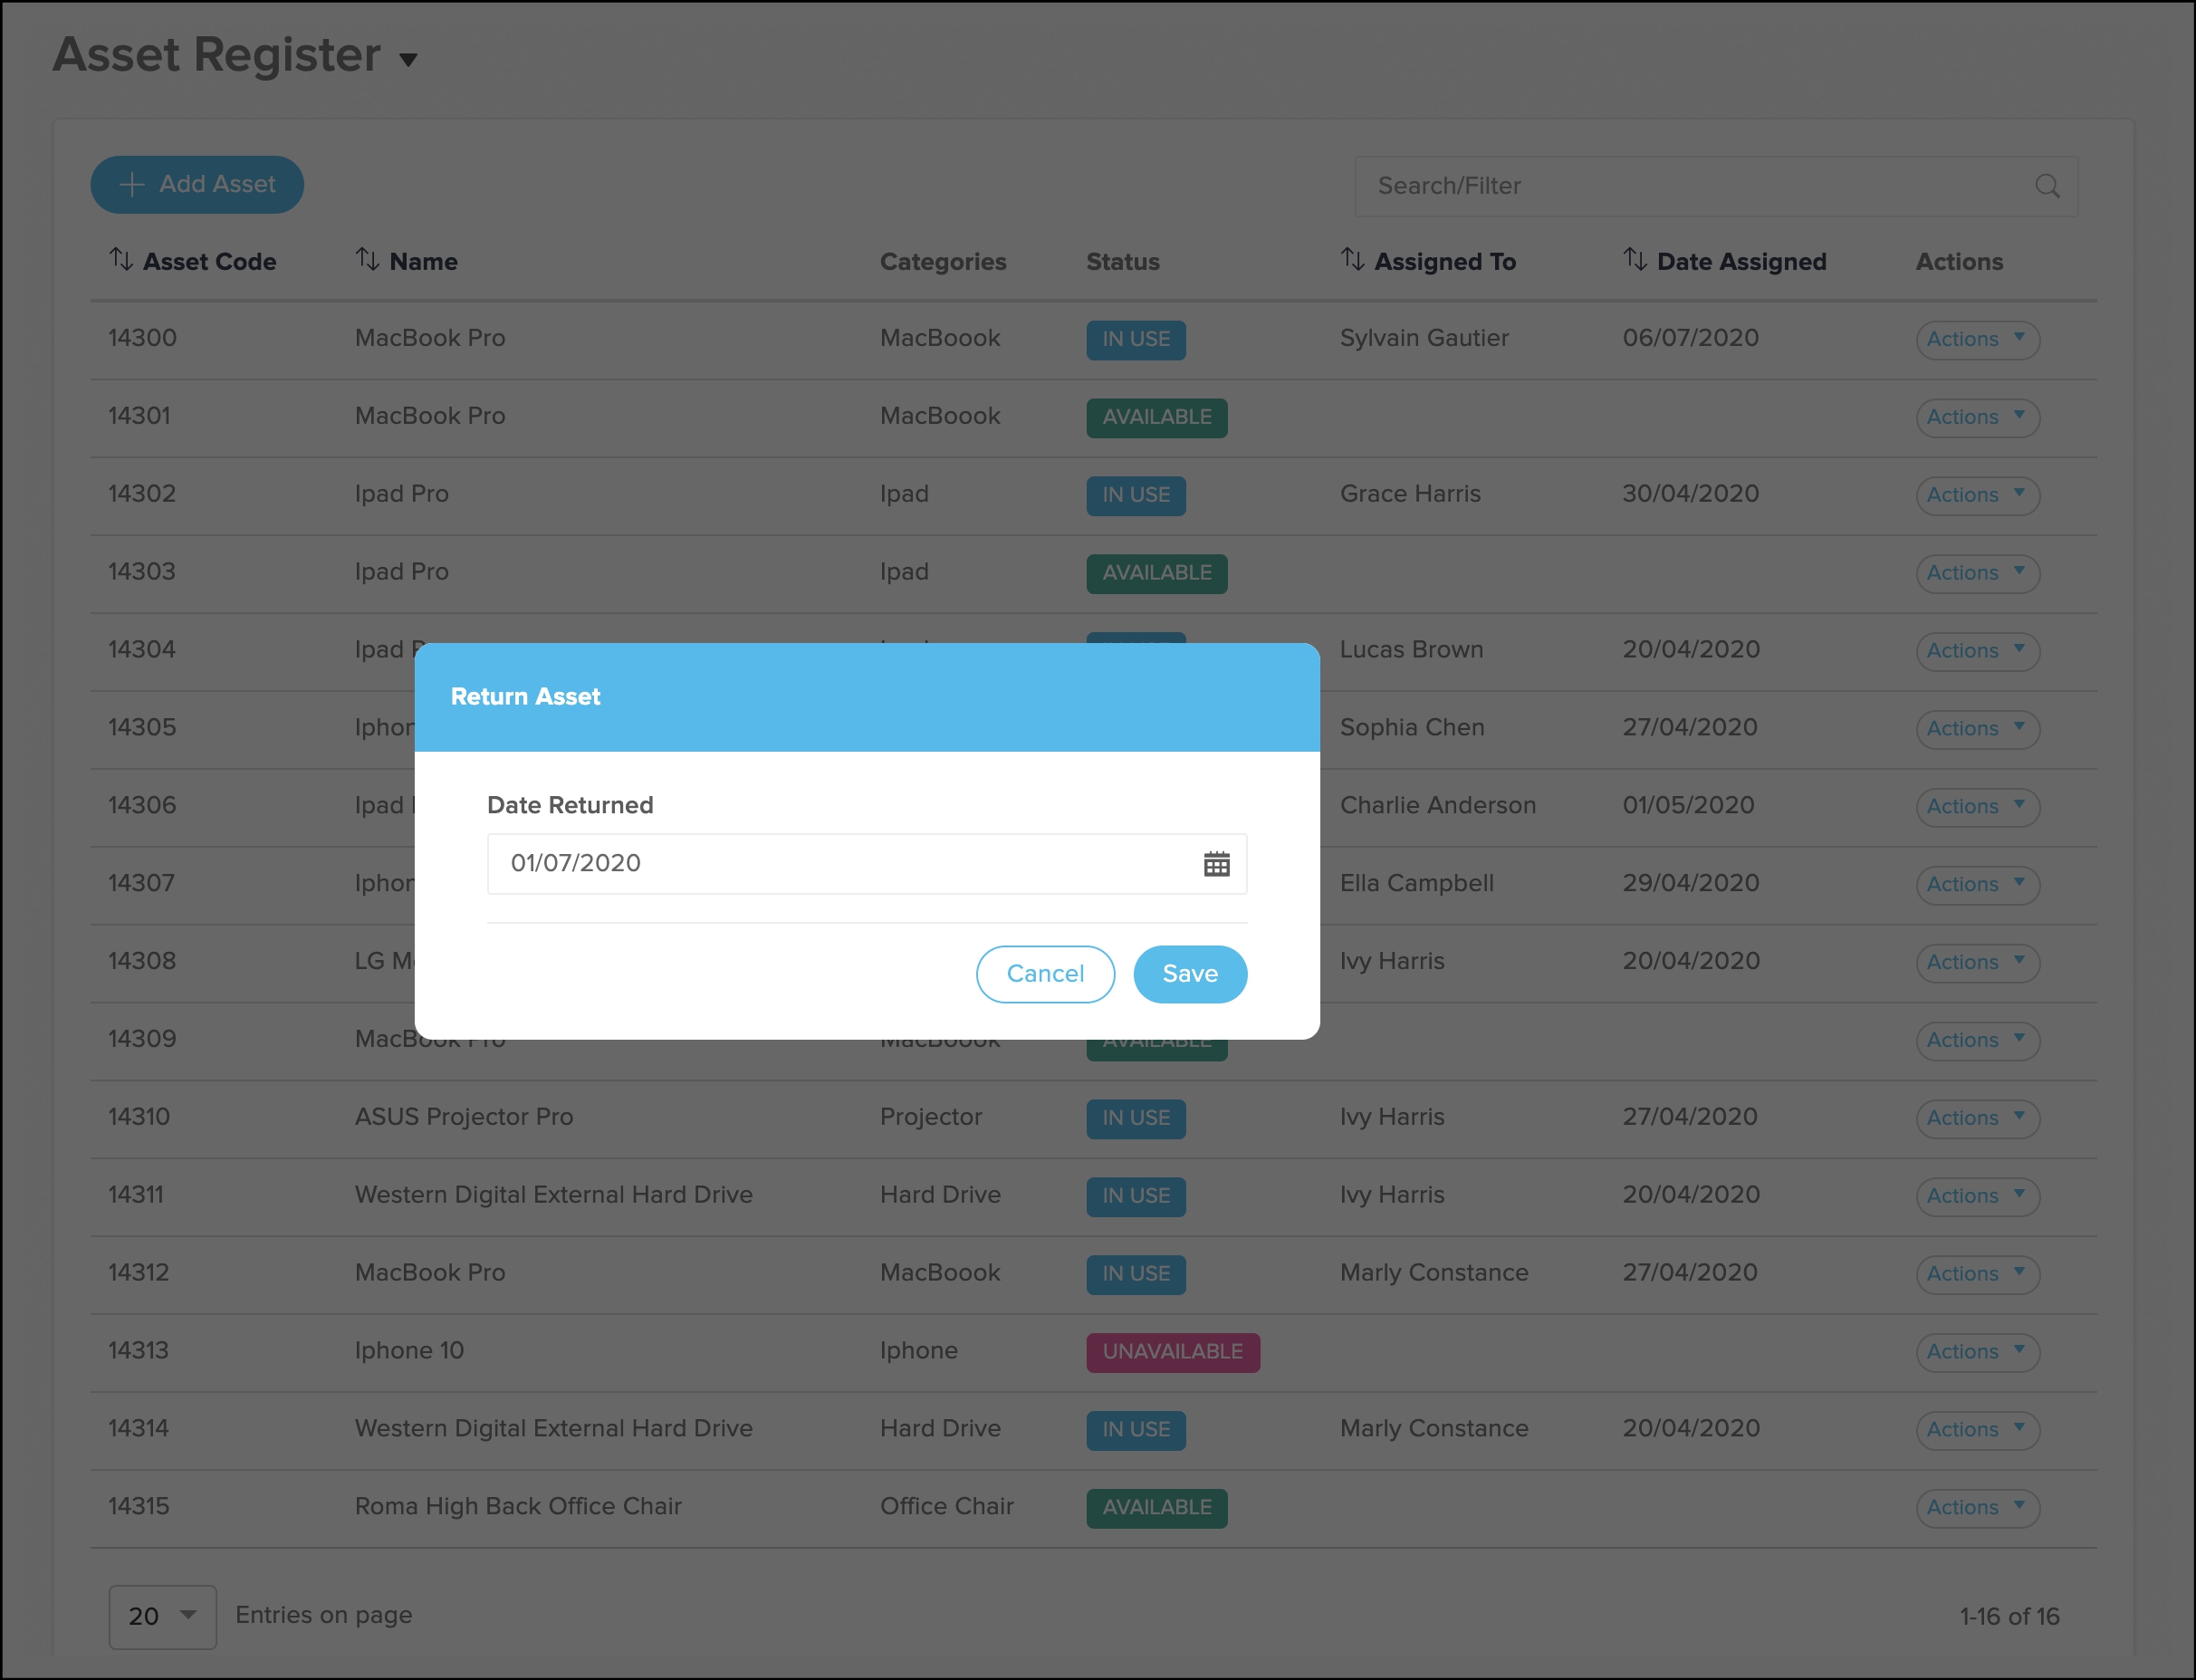Image resolution: width=2196 pixels, height=1680 pixels.
Task: Click the plus icon on Add Asset
Action: coord(132,184)
